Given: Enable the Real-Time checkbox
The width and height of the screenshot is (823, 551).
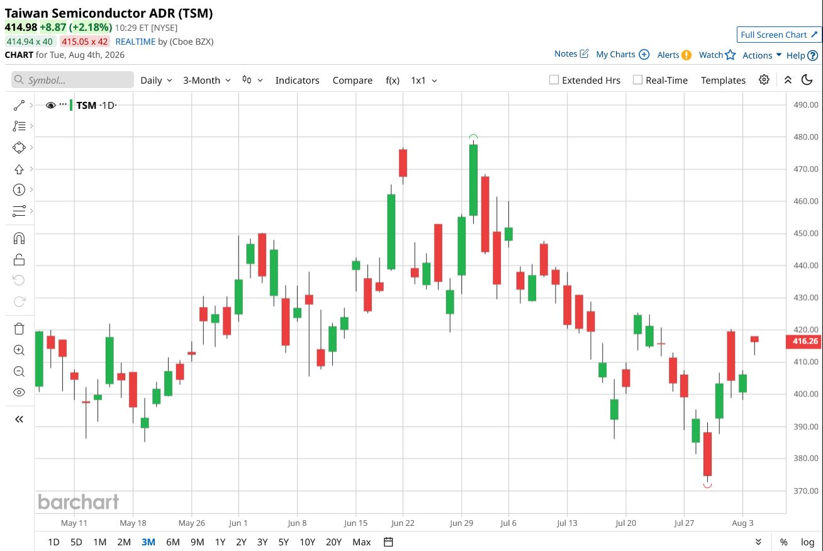Looking at the screenshot, I should (638, 80).
